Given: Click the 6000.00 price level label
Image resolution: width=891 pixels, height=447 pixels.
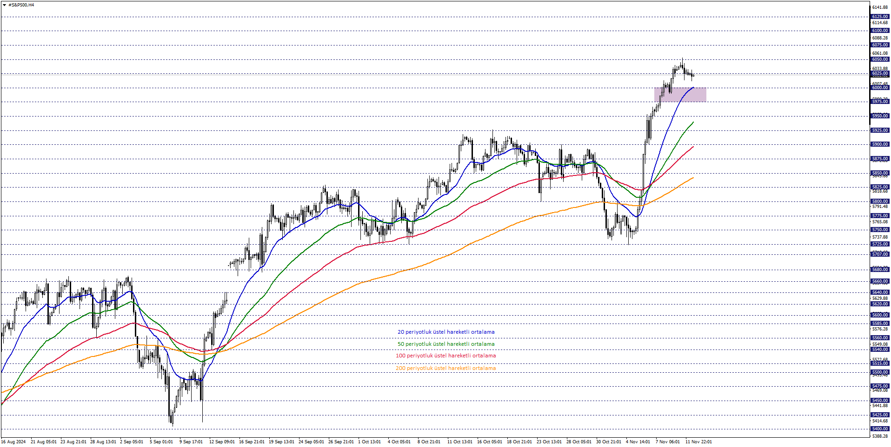Looking at the screenshot, I should [x=880, y=88].
